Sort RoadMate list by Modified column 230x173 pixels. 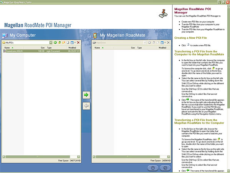click(164, 47)
